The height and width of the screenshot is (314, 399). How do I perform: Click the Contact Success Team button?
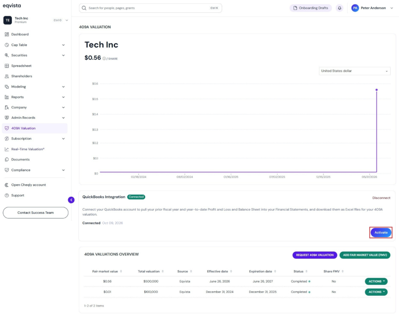pos(35,213)
